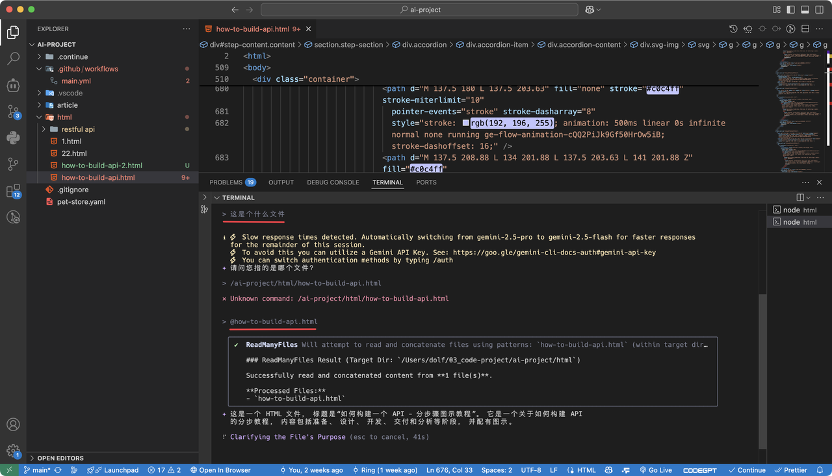Viewport: 832px width, 476px height.
Task: Open the Search view in activity bar
Action: coord(13,58)
